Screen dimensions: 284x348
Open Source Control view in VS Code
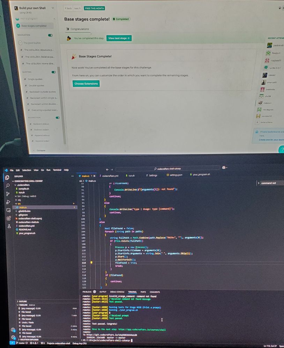pos(8,194)
